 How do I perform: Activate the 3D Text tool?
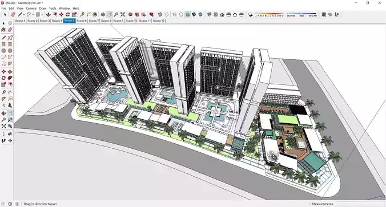[x=10, y=105]
